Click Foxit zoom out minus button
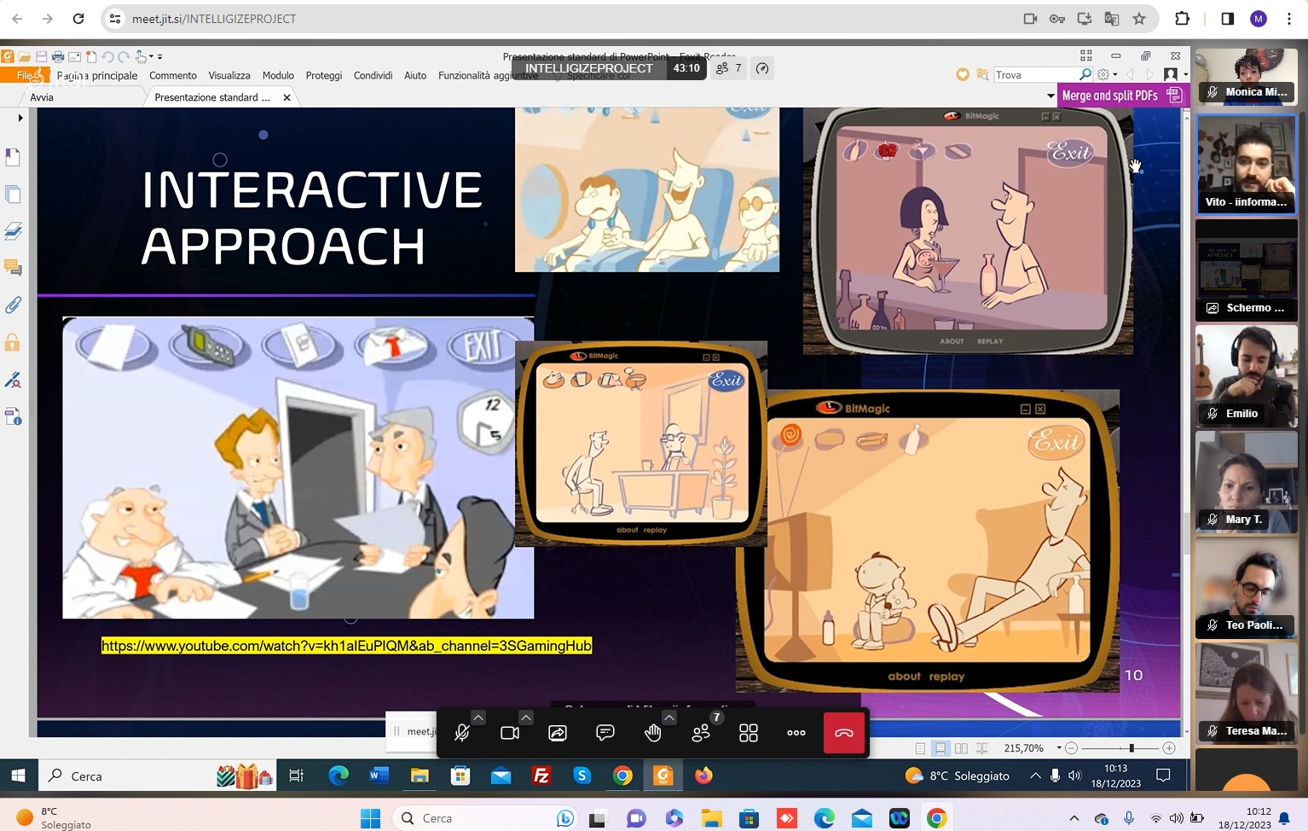Screen dimensions: 1308x831 (1072, 748)
